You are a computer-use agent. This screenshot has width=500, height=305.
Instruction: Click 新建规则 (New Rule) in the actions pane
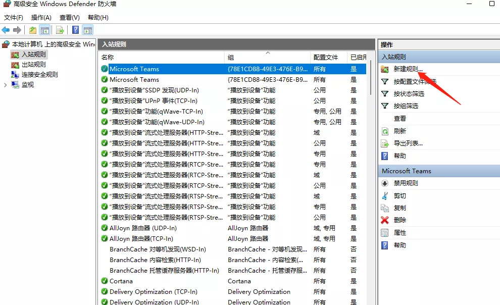[408, 69]
